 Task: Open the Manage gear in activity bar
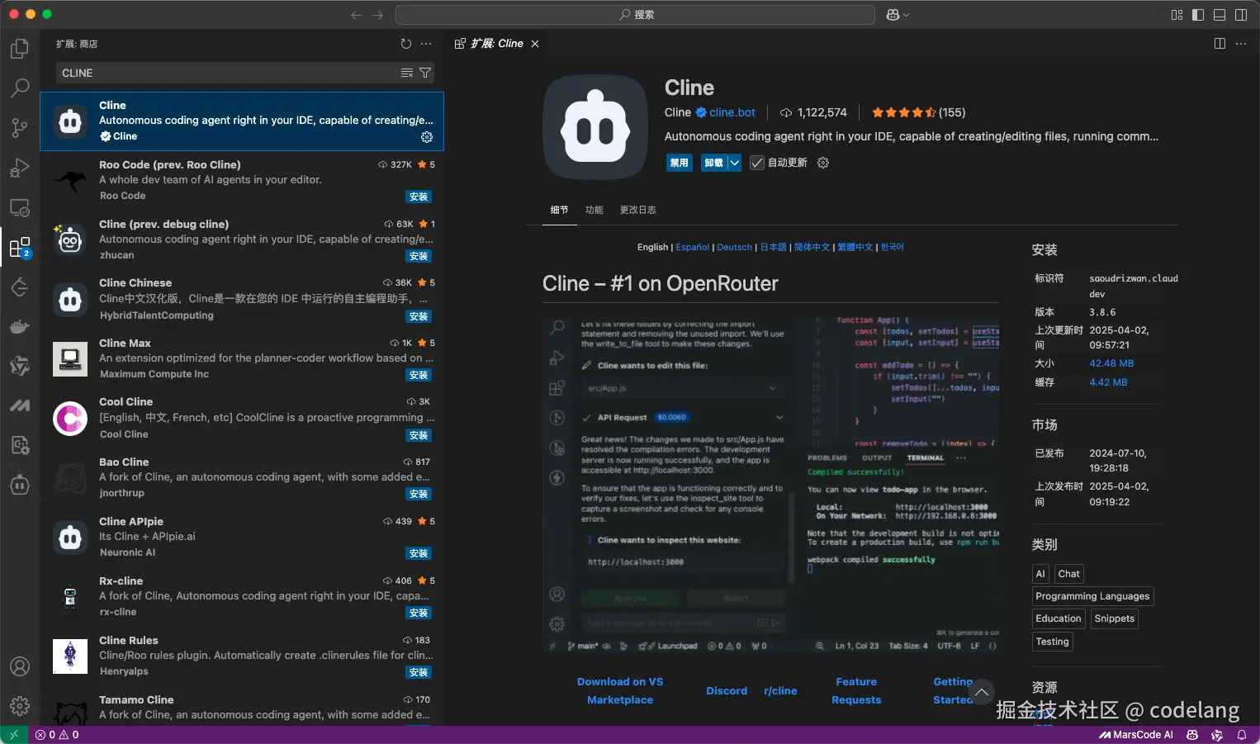(x=20, y=706)
